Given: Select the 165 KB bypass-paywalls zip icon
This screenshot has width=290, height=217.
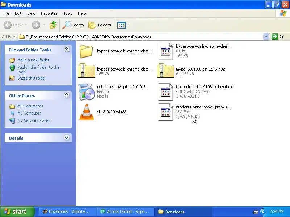Looking at the screenshot, I should point(86,71).
